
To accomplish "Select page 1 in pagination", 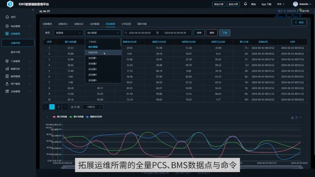I will point(52,107).
